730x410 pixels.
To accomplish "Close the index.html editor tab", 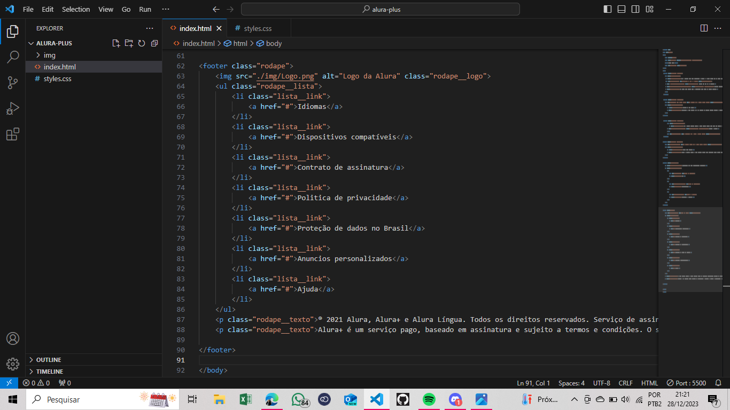I will (219, 28).
